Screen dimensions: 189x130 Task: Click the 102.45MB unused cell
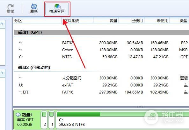click(x=159, y=92)
